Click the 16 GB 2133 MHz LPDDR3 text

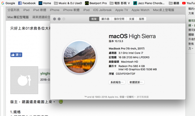[134, 57]
